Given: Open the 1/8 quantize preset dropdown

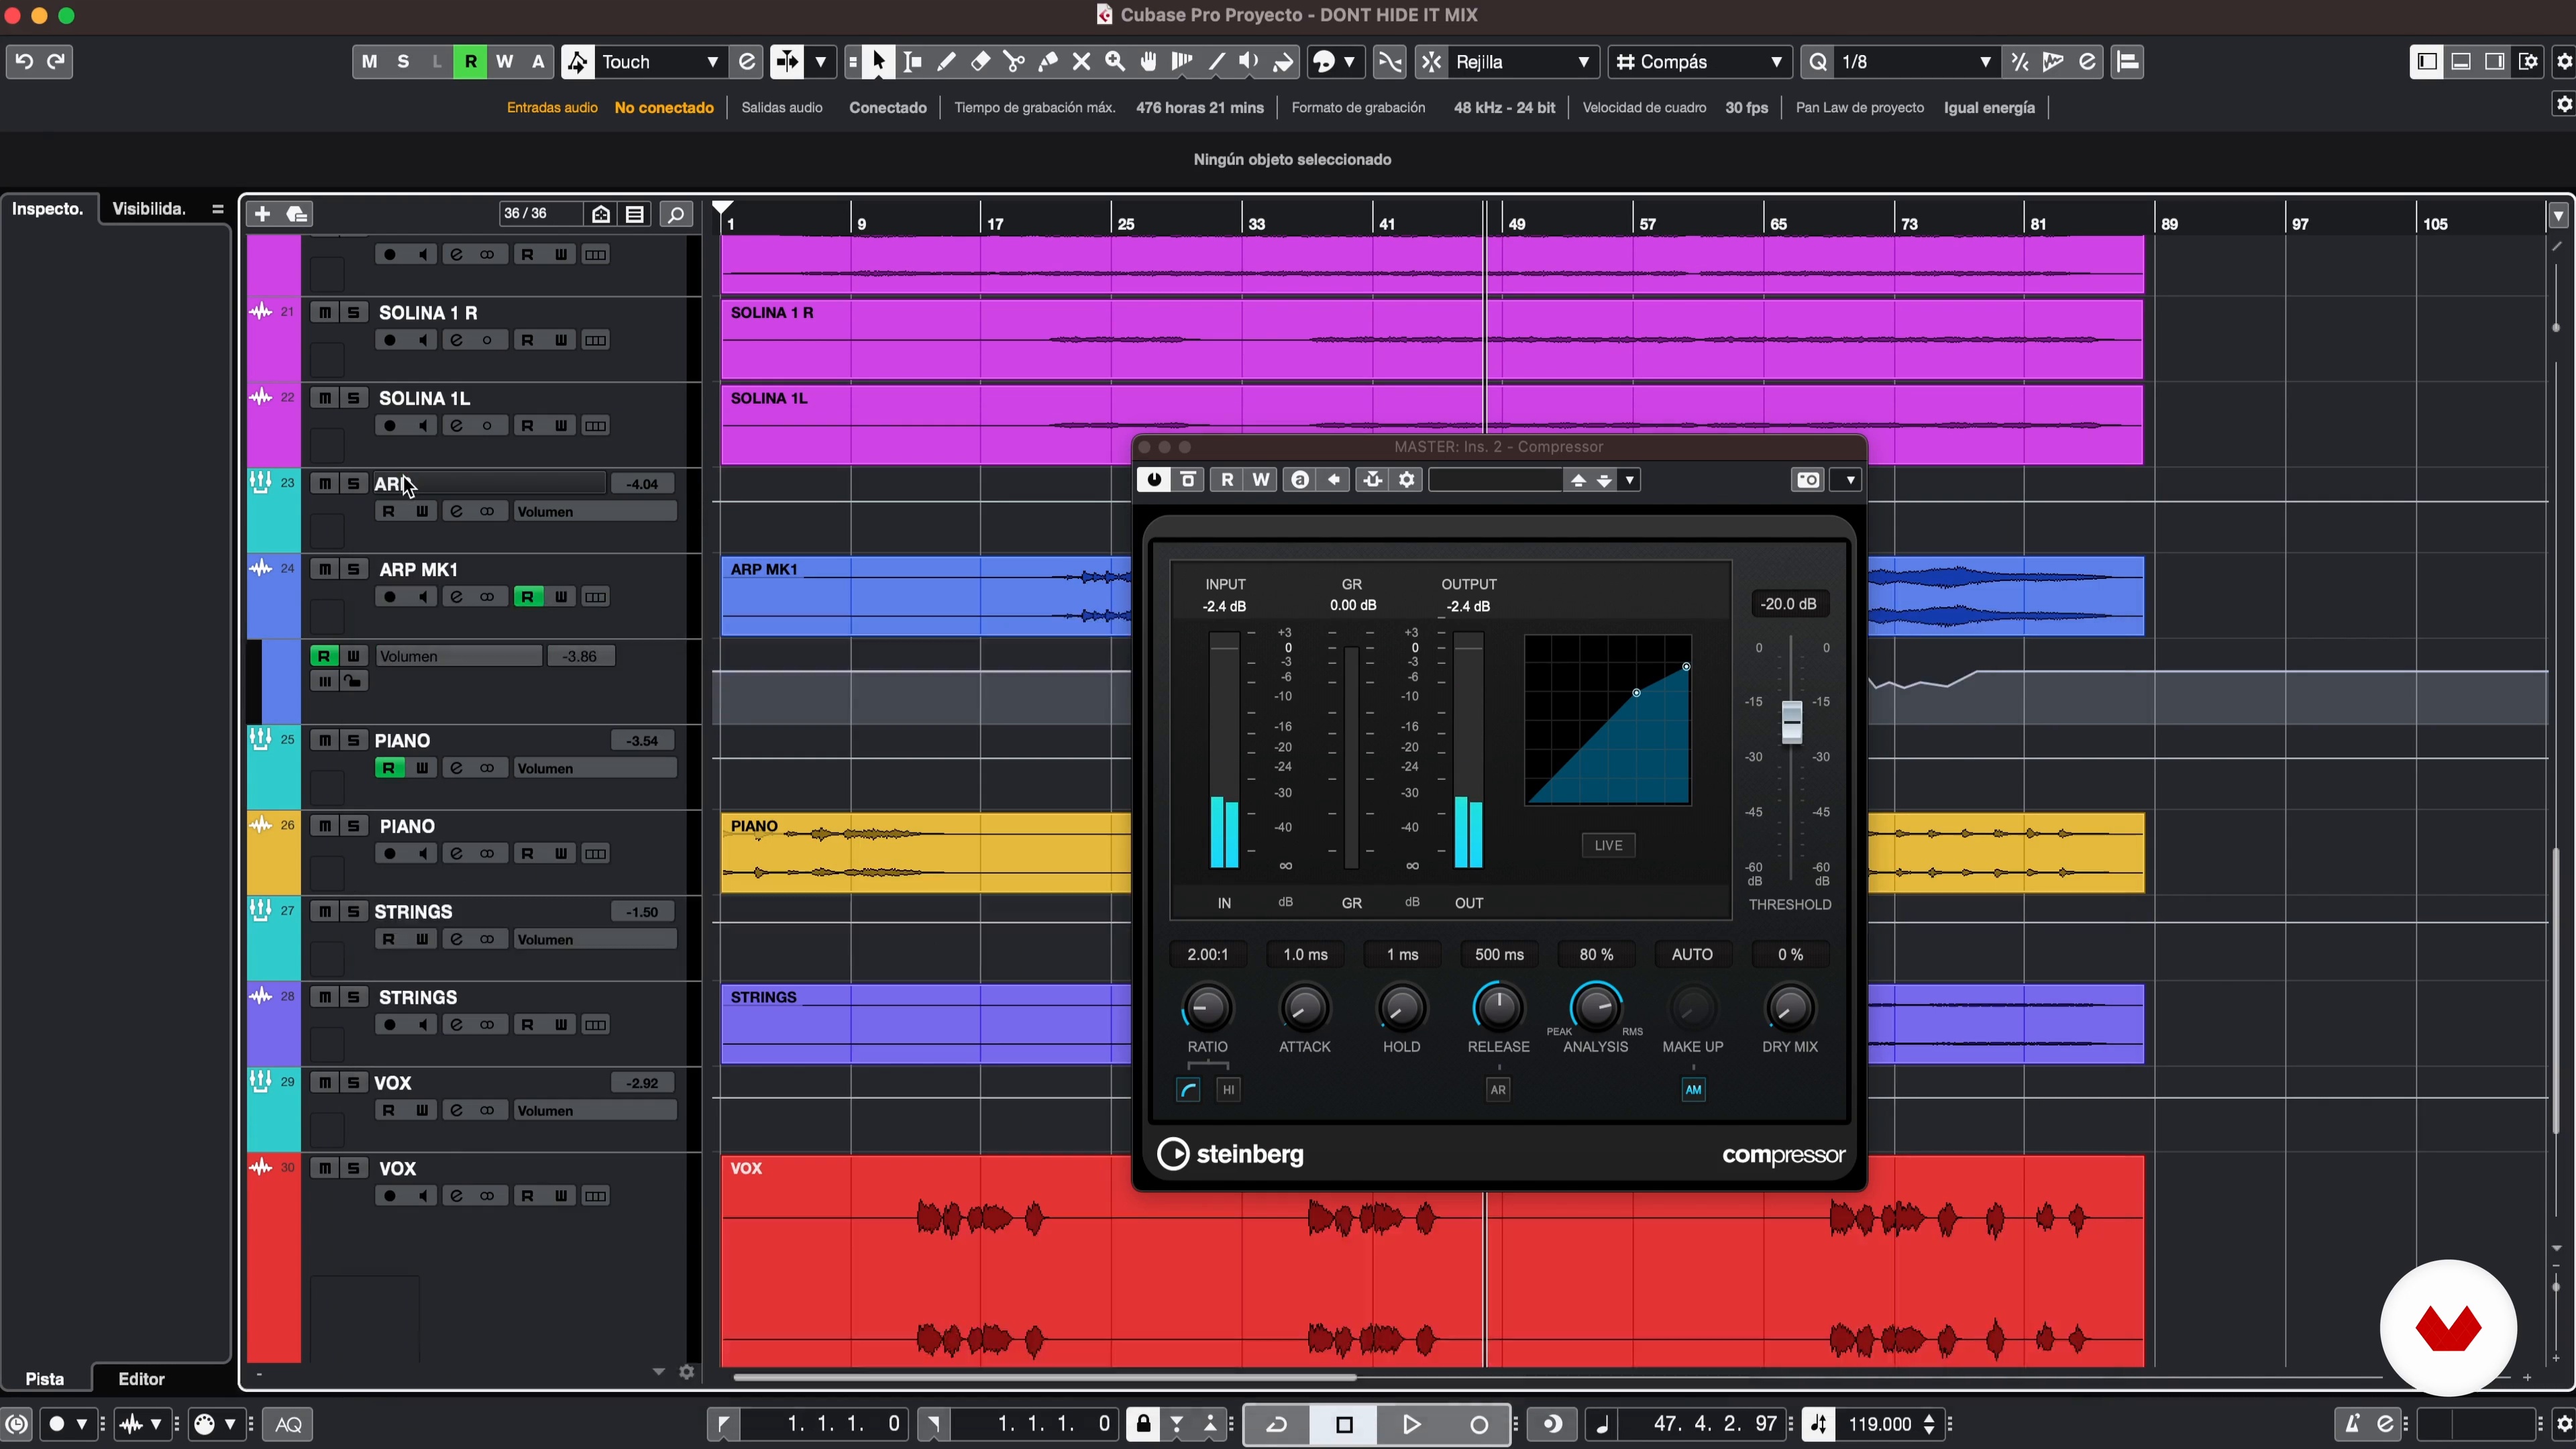Looking at the screenshot, I should click(x=1917, y=62).
